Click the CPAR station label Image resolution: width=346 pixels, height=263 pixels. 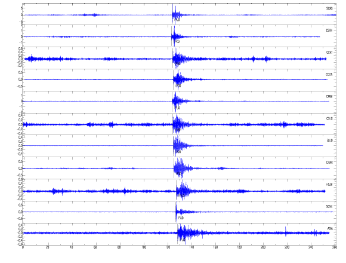click(329, 163)
